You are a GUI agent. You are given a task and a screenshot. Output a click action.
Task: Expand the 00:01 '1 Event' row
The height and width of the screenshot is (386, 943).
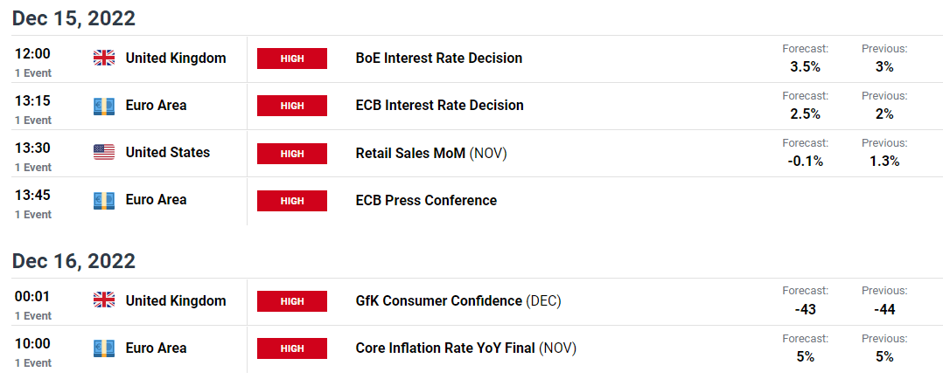pos(33,316)
